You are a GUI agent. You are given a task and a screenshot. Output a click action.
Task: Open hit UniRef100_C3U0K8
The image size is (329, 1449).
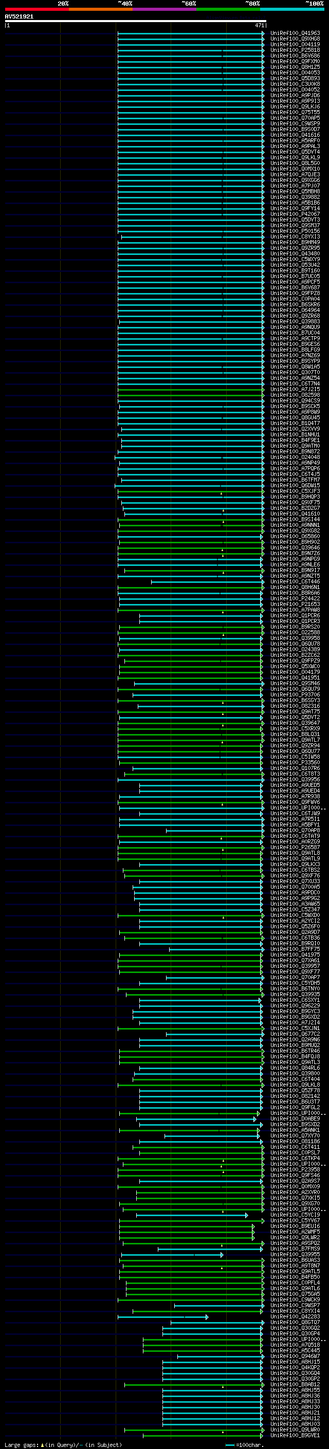295,84
